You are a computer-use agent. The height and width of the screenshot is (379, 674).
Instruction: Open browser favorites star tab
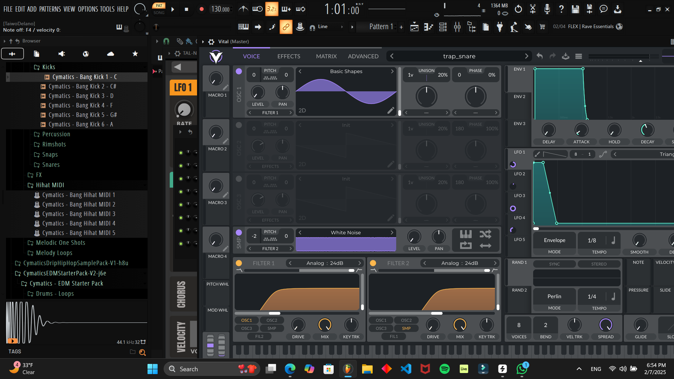135,54
